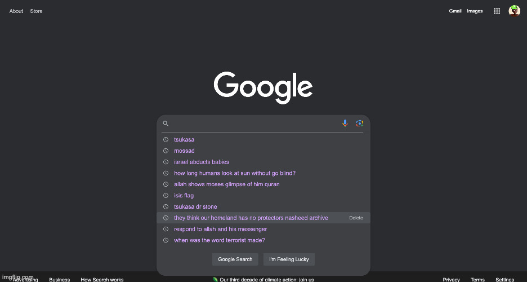The width and height of the screenshot is (527, 282).
Task: Open the Google apps grid icon
Action: coord(497,11)
